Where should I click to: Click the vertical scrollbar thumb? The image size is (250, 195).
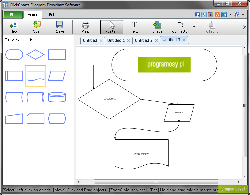[x=244, y=106]
